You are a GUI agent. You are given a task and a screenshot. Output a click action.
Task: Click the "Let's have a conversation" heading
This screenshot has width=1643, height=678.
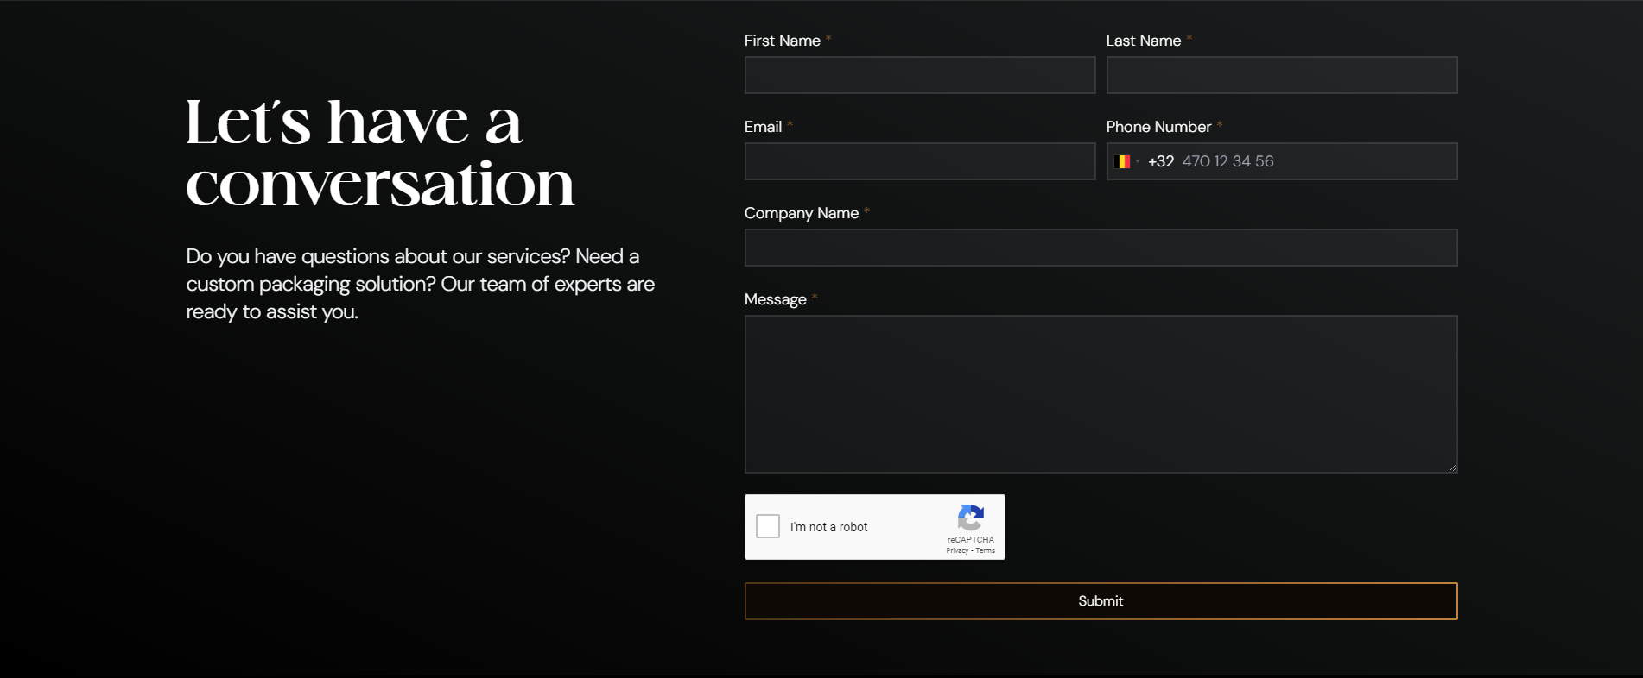(379, 153)
